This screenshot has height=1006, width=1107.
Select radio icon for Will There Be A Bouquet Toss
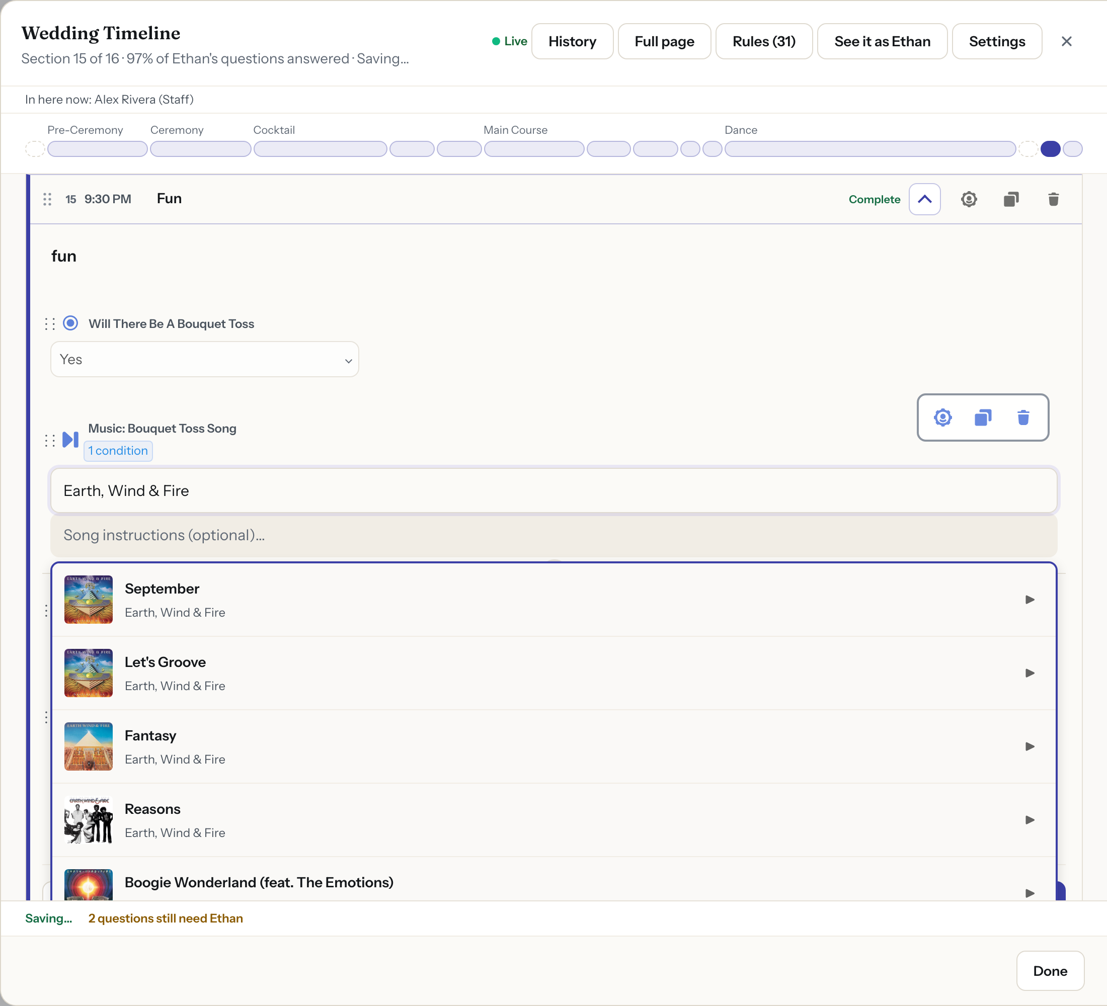click(x=70, y=323)
